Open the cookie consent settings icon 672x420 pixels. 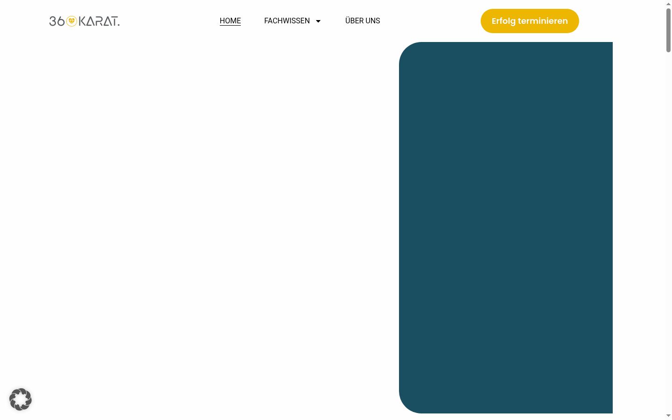[21, 399]
